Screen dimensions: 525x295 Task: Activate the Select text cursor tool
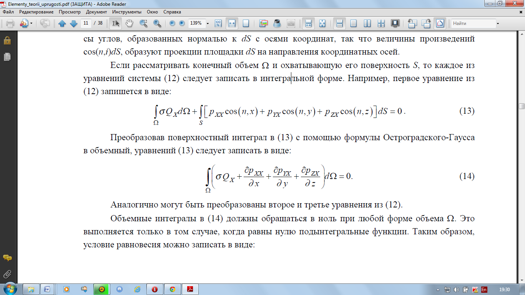coord(116,23)
